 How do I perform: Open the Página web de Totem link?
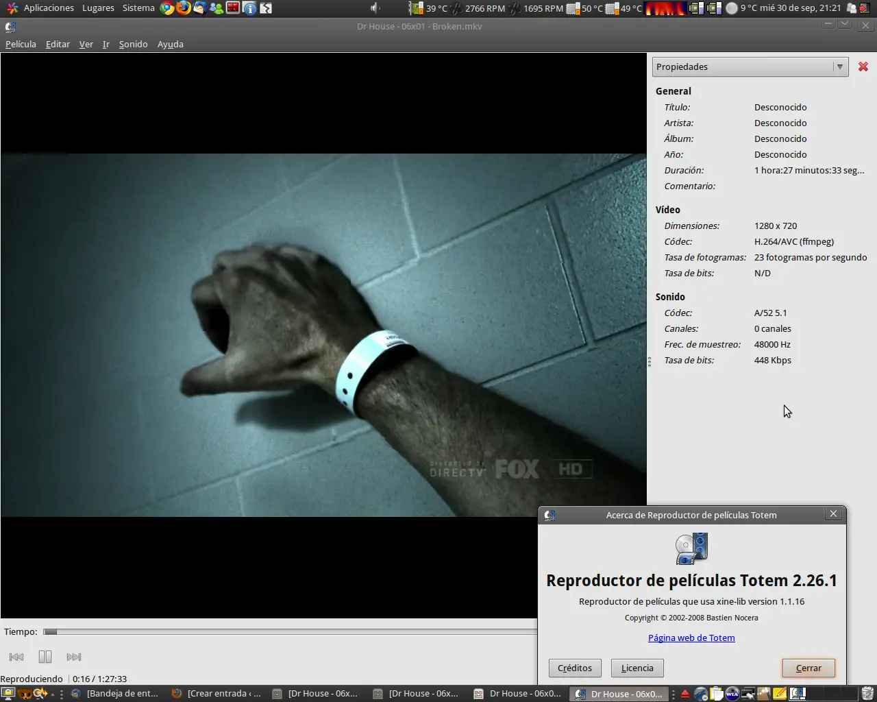pos(691,638)
